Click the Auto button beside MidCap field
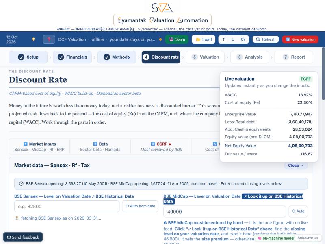 pyautogui.click(x=298, y=211)
